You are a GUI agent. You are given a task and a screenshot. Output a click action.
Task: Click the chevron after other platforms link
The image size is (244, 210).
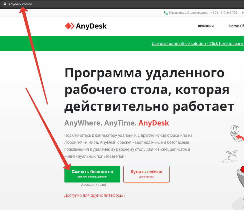(124, 195)
